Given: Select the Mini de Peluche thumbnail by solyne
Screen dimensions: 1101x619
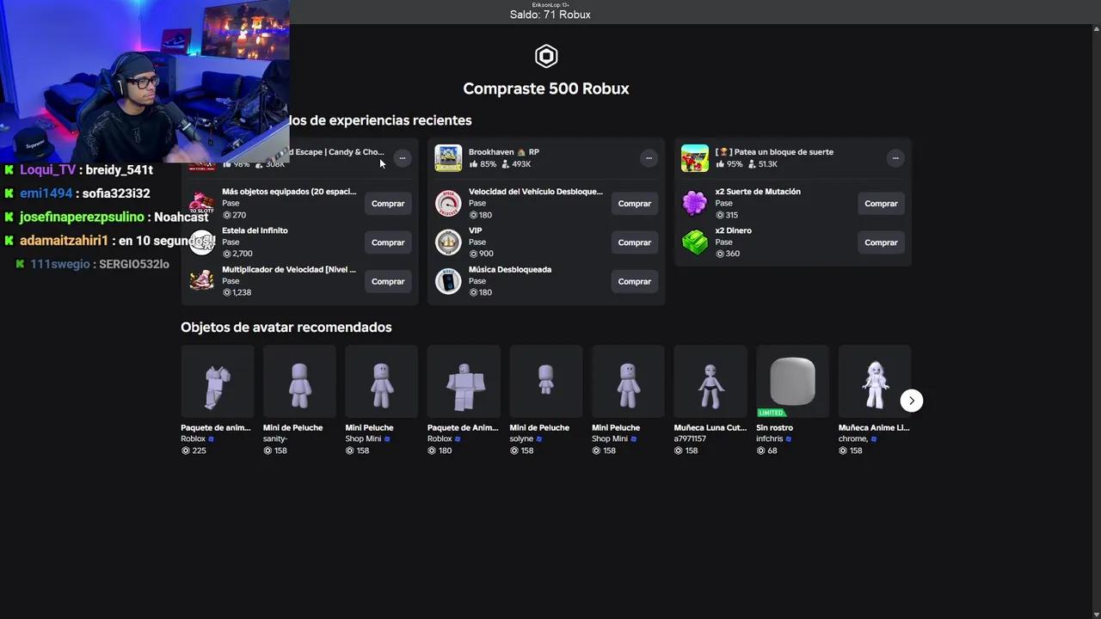Looking at the screenshot, I should 546,382.
